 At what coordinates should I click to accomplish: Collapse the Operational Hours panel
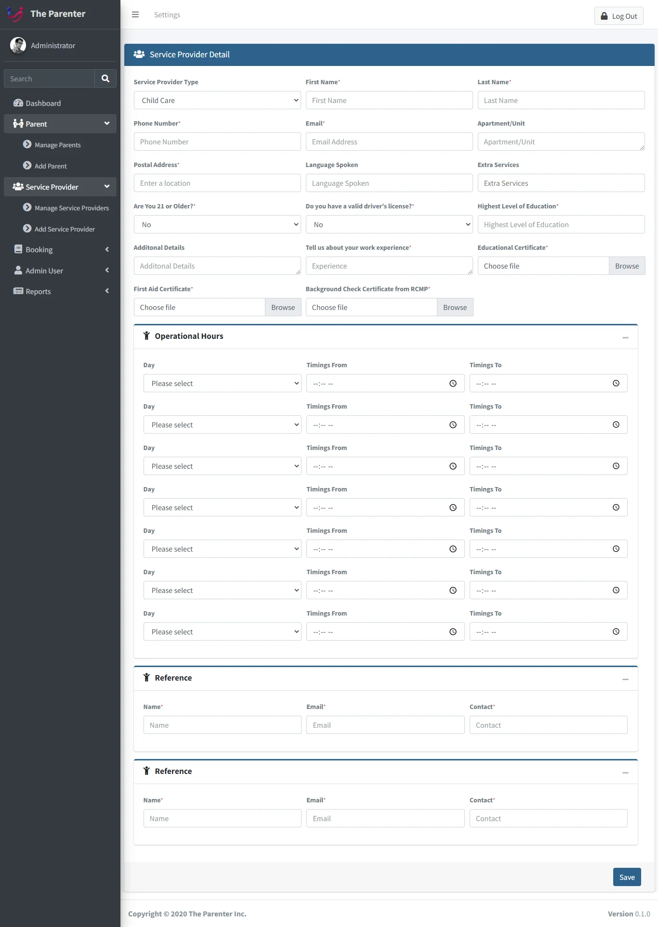(x=625, y=337)
